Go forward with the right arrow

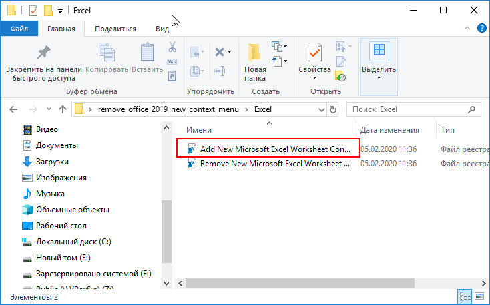pos(33,109)
